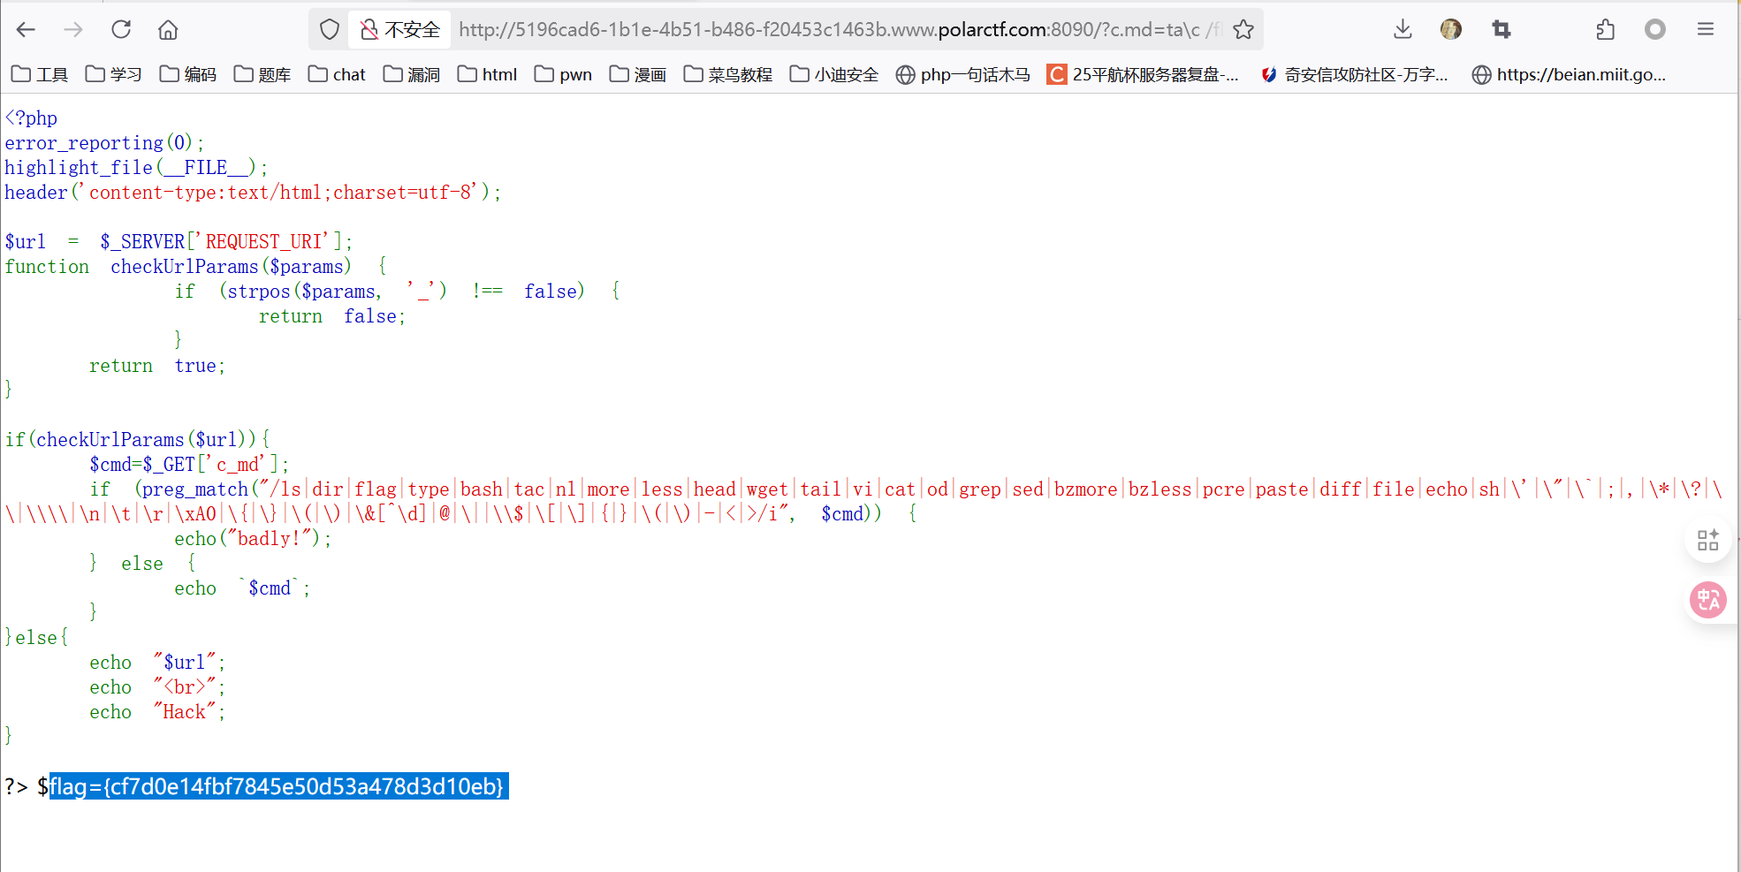Click the floating grid-plus sidebar icon
Viewport: 1741px width, 872px height.
(x=1708, y=540)
